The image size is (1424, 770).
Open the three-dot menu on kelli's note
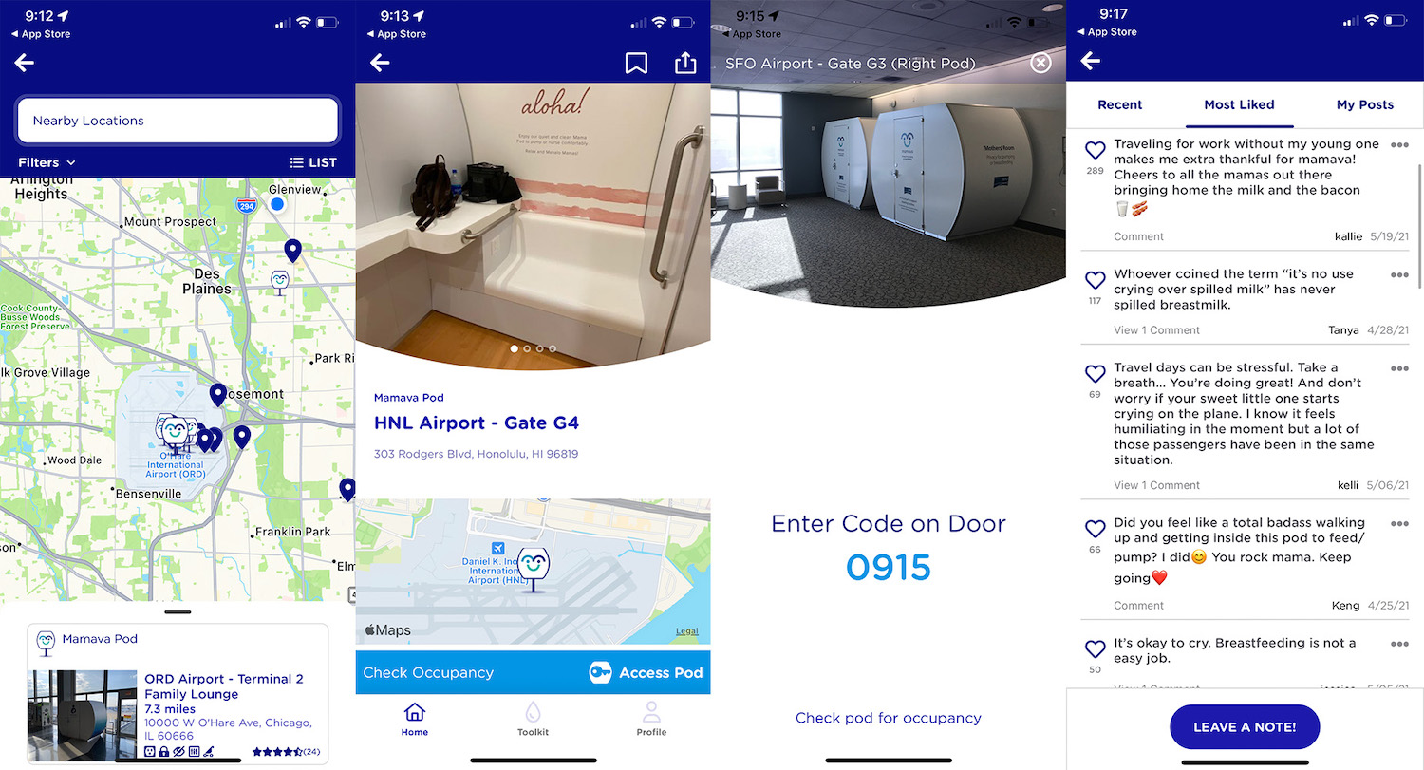point(1399,368)
